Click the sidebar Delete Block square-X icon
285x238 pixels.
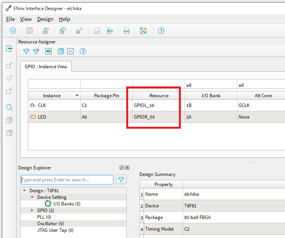(x=9, y=91)
